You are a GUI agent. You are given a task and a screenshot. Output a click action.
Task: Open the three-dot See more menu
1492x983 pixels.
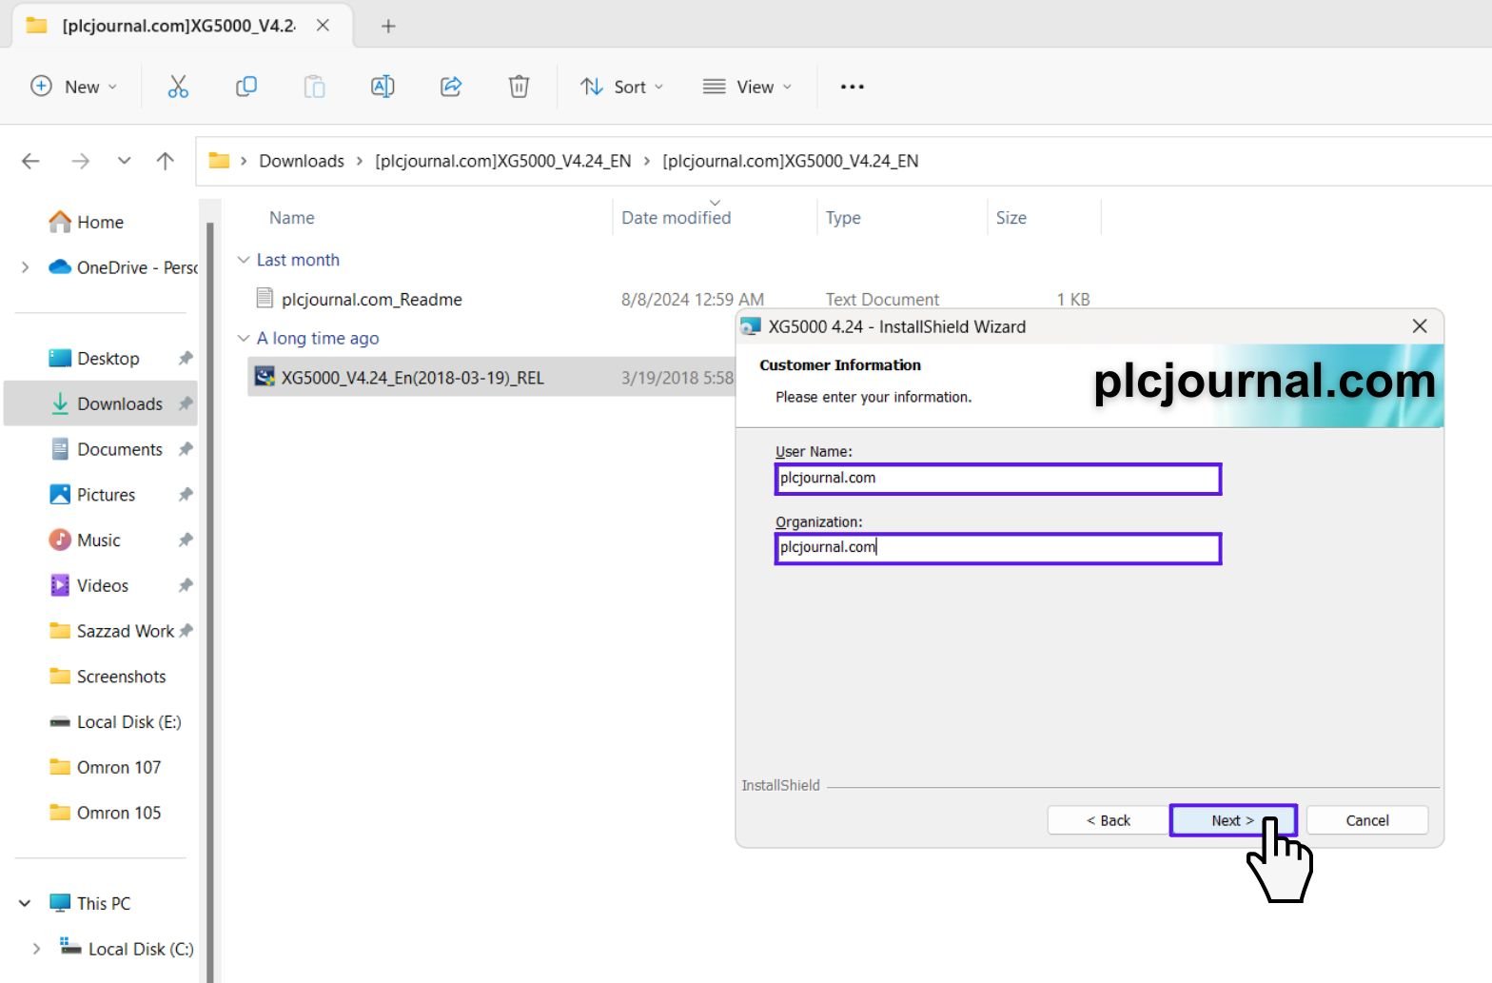852,87
